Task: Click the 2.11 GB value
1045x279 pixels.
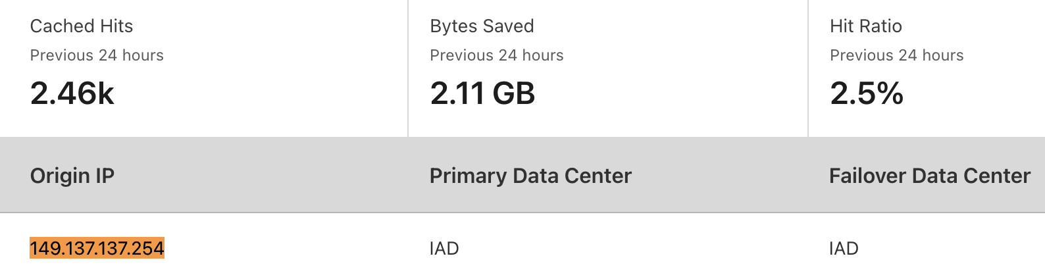Action: point(482,93)
